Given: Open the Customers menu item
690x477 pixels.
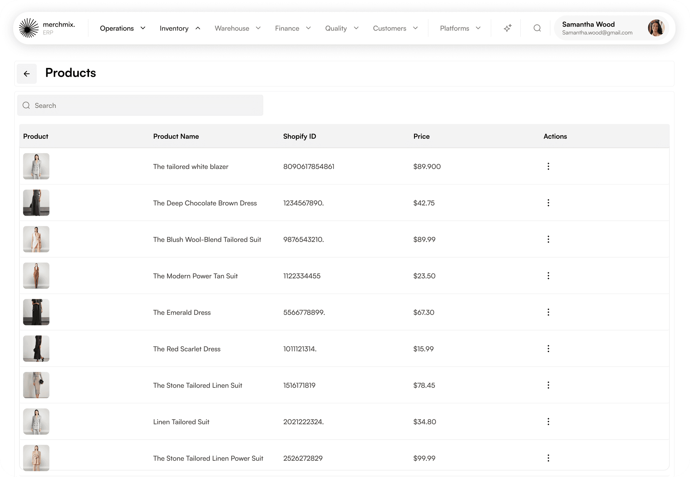Looking at the screenshot, I should (x=395, y=28).
